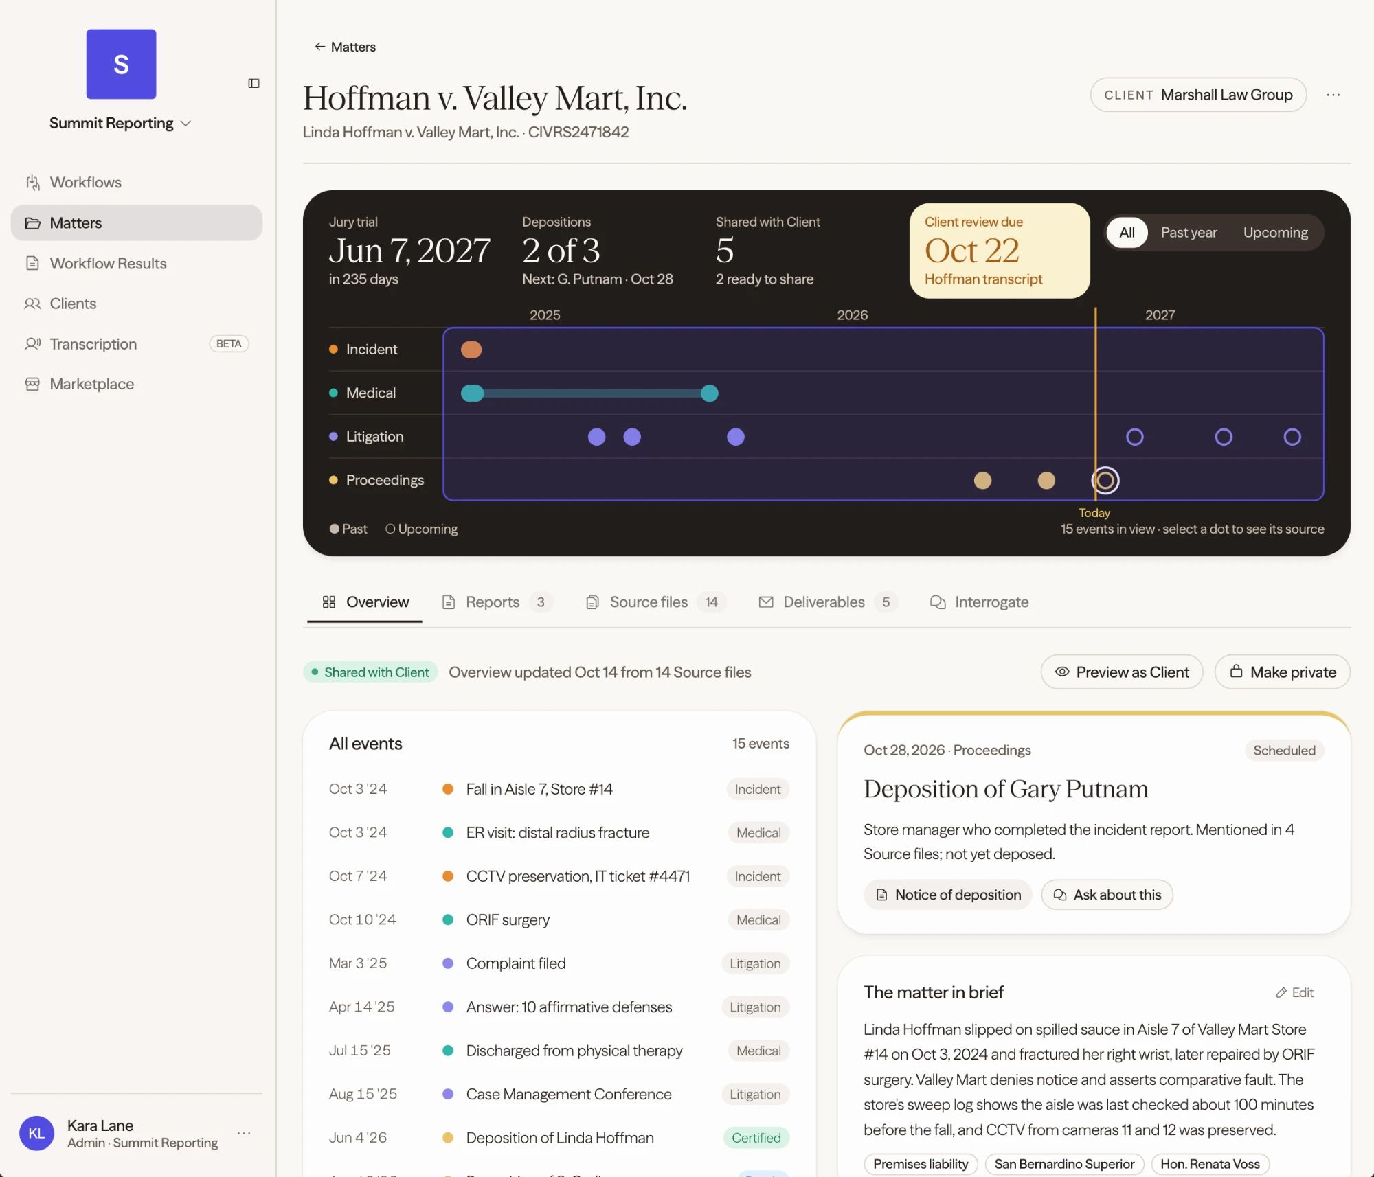
Task: Select the Complaint filed event row
Action: (559, 963)
